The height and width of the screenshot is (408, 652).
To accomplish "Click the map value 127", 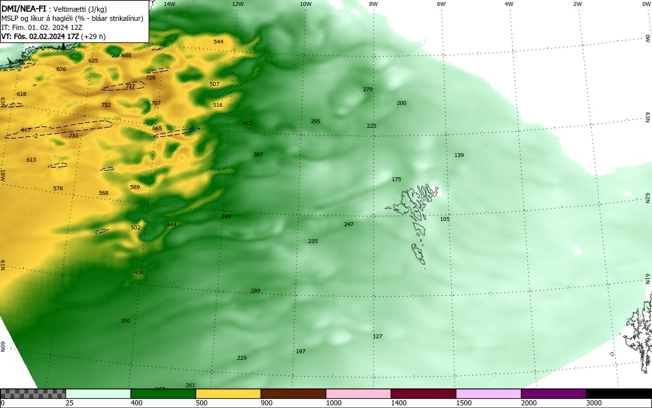I will 378,336.
